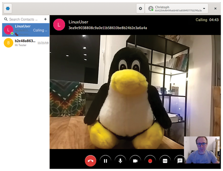Image resolution: width=223 pixels, height=171 pixels.
Task: Open settings gear in header
Action: 140,9
